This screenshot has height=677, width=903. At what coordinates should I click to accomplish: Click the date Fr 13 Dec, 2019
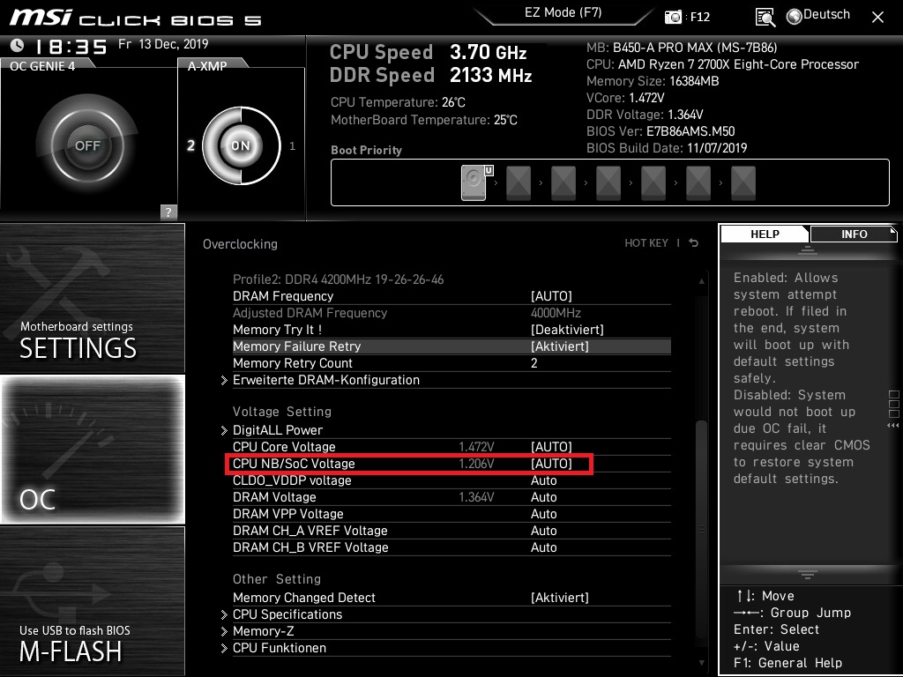tap(163, 44)
